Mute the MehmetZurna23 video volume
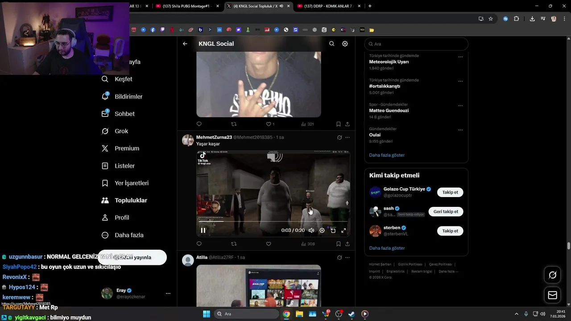The height and width of the screenshot is (321, 571). [311, 230]
